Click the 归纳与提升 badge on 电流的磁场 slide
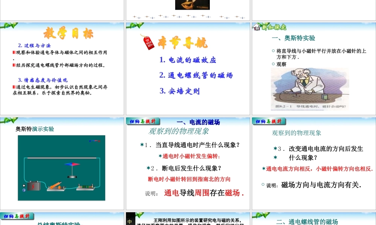Viewport: 376px width, 225px height. coord(142,121)
